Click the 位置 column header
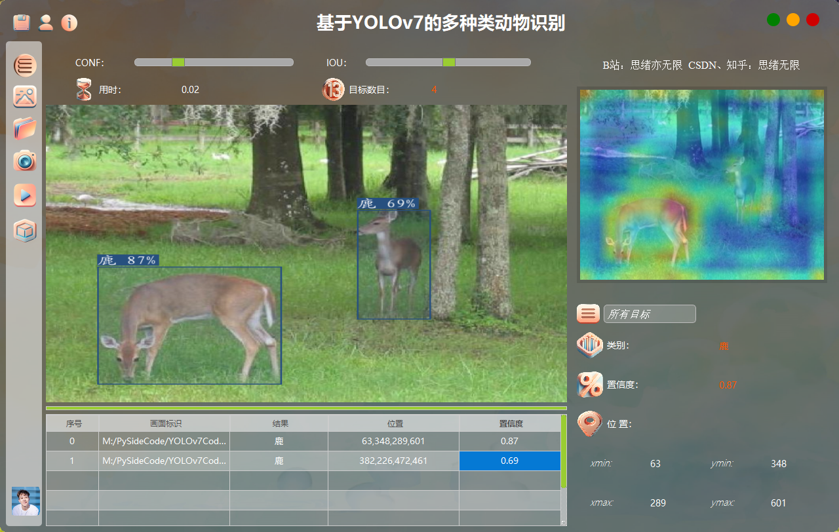Viewport: 839px width, 532px height. pos(394,424)
